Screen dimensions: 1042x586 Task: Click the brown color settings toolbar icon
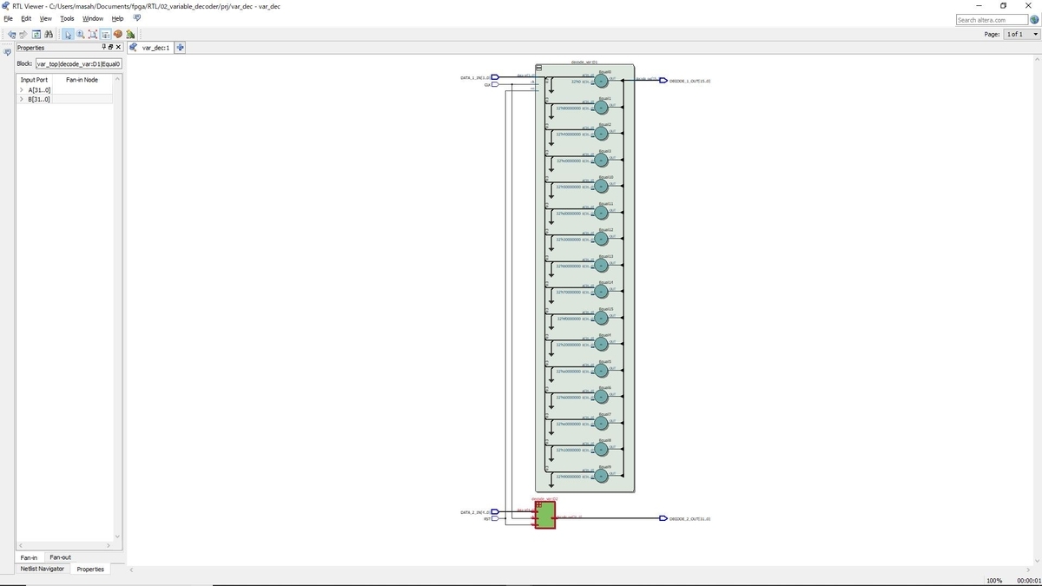[117, 34]
